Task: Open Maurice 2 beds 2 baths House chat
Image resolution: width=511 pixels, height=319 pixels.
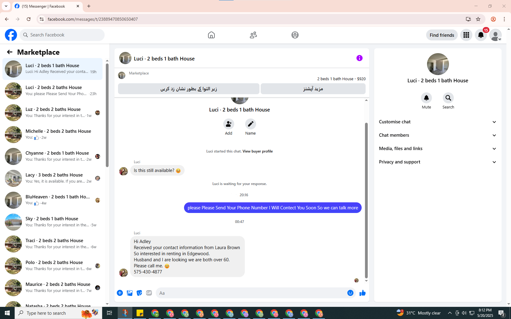Action: [x=52, y=288]
